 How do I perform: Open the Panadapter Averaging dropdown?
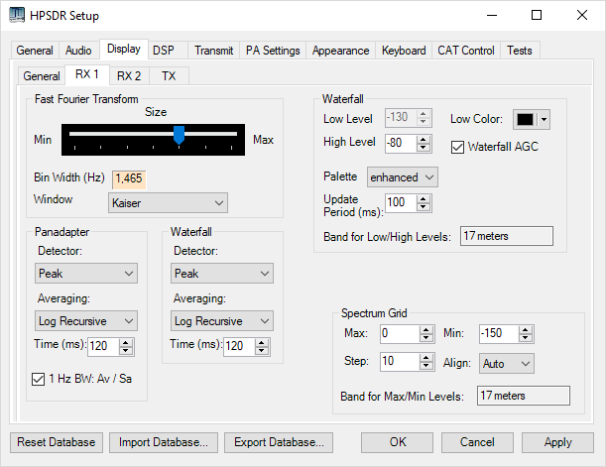click(86, 321)
